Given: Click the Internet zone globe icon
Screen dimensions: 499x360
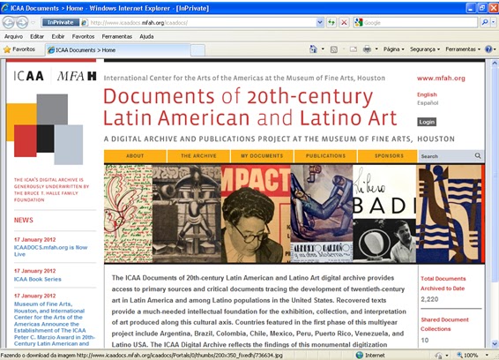Looking at the screenshot, I should [360, 355].
